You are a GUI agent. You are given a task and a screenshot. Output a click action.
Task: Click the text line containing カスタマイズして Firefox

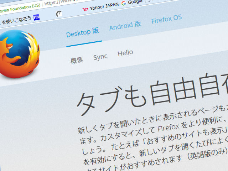[154, 130]
